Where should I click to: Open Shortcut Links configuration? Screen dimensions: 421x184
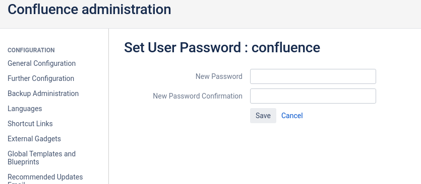point(30,124)
